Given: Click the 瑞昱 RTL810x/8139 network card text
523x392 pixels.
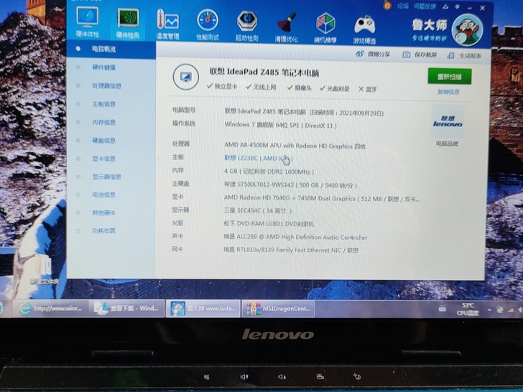Looking at the screenshot, I should pyautogui.click(x=291, y=250).
